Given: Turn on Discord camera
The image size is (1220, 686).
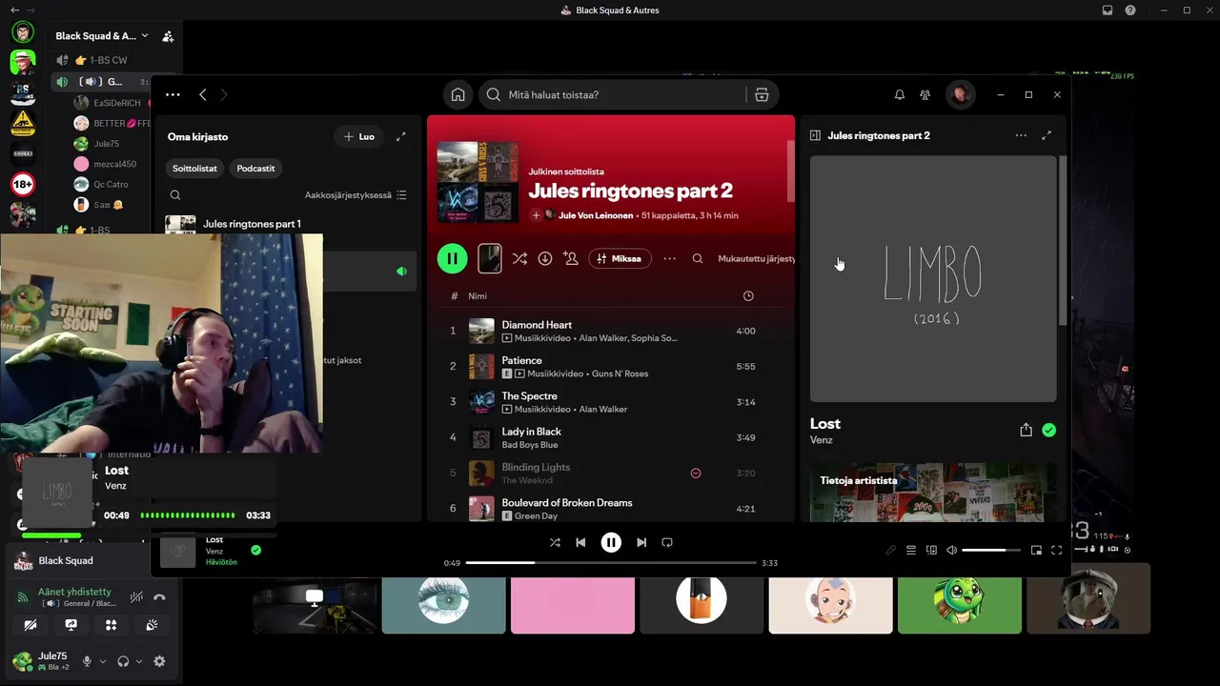Looking at the screenshot, I should click(x=30, y=625).
